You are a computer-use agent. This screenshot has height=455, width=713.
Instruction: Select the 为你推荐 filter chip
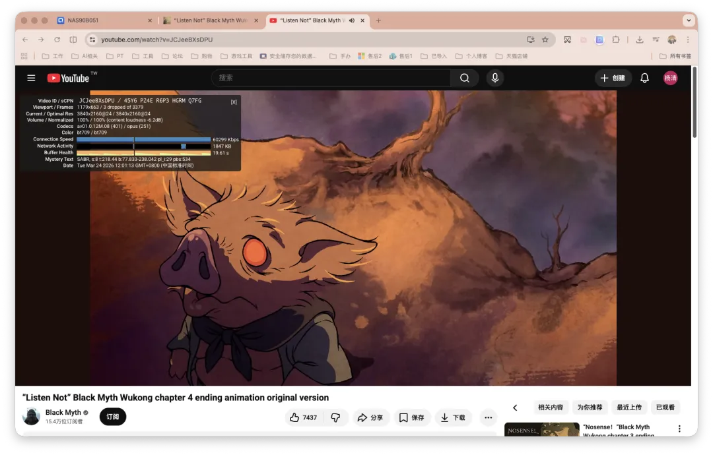point(590,408)
